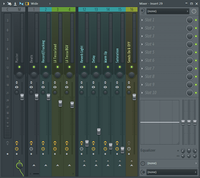Viewport: 200px width, 178px height.
Task: Click the Beats track pan knob
Action: 34,75
